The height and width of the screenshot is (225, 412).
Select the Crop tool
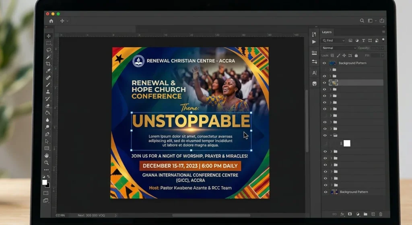click(48, 64)
